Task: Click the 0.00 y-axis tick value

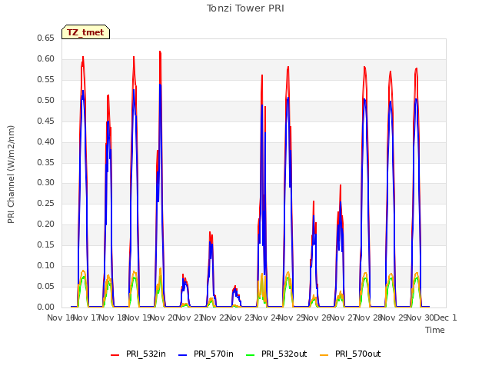Action: (x=46, y=307)
